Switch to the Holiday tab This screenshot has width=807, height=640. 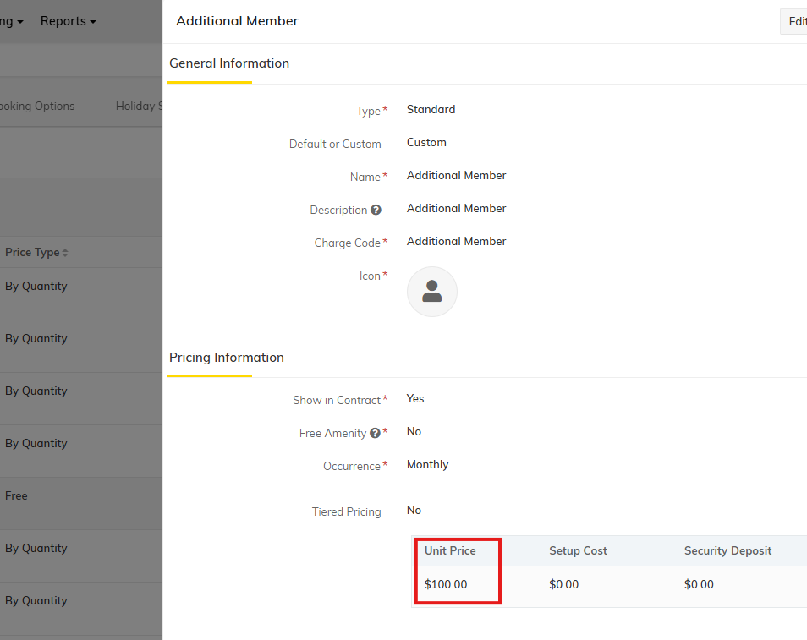(x=137, y=107)
